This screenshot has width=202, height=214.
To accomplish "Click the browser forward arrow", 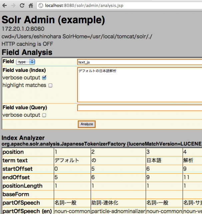I will (13, 5).
